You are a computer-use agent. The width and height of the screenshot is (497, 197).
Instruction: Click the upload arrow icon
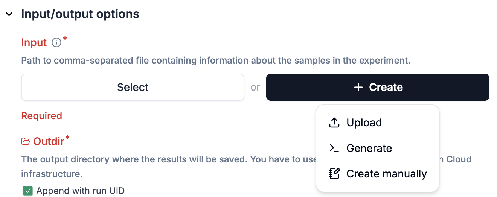pos(334,123)
